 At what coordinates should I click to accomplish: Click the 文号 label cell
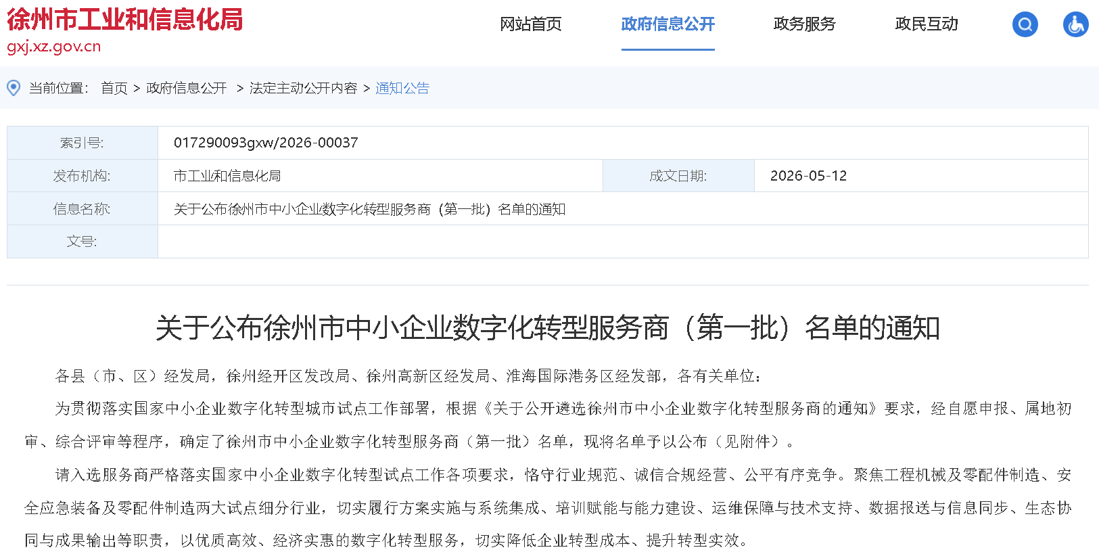click(x=83, y=241)
